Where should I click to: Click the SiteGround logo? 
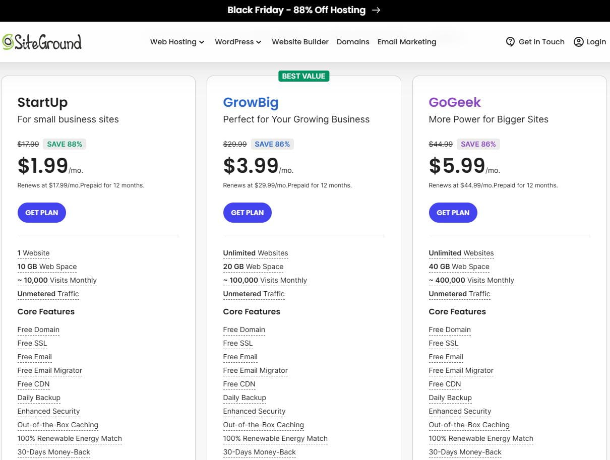click(x=42, y=42)
